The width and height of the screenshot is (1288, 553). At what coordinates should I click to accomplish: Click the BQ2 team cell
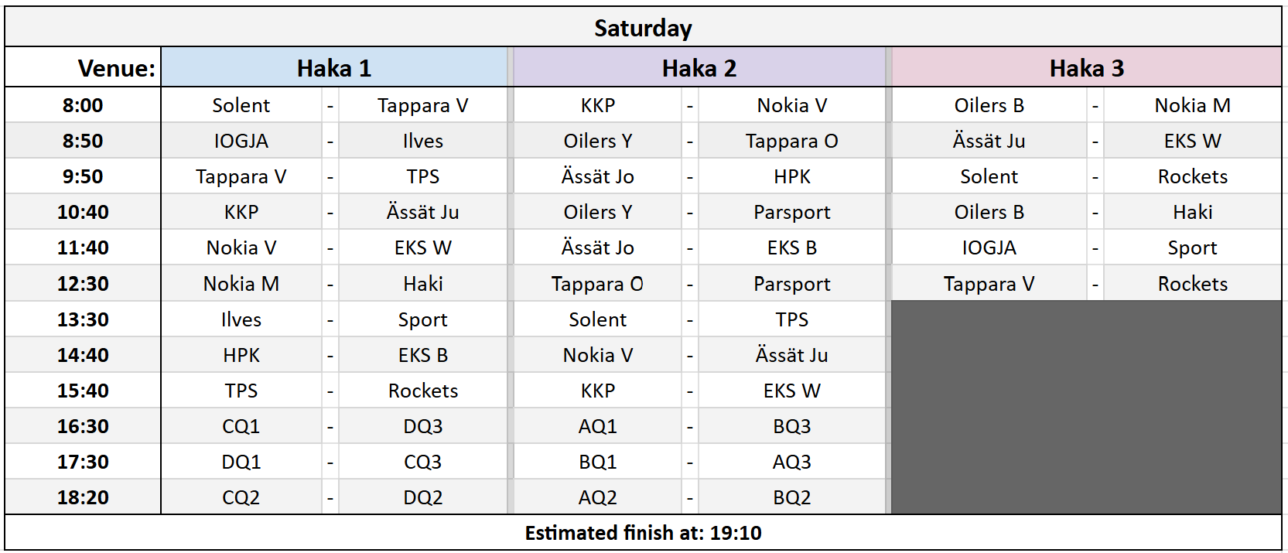tap(791, 497)
